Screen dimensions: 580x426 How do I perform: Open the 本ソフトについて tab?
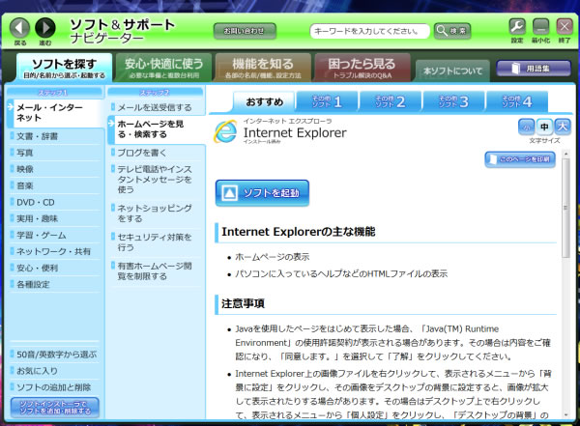[x=452, y=71]
